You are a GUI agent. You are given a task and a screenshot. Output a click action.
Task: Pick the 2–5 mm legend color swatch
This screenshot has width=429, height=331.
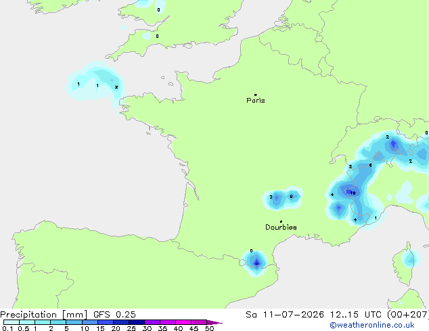58,322
